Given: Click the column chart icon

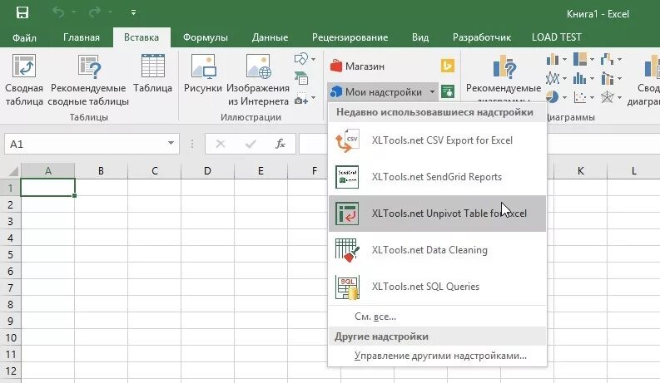Looking at the screenshot, I should click(x=553, y=59).
